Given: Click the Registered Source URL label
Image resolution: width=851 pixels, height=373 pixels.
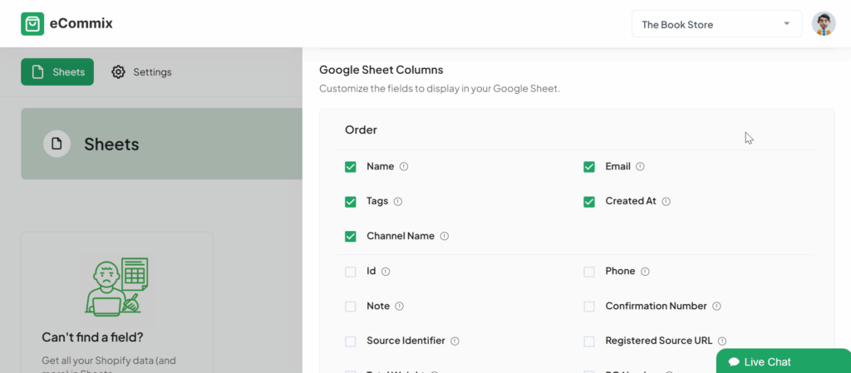Looking at the screenshot, I should click(659, 341).
